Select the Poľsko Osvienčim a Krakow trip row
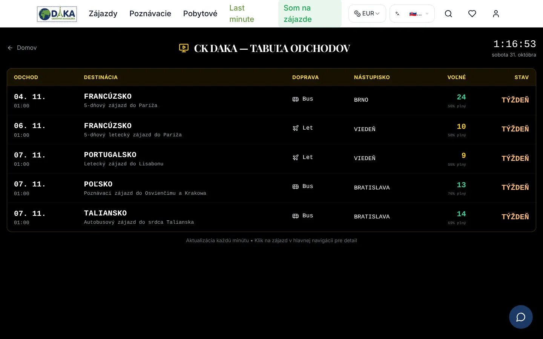The width and height of the screenshot is (543, 339). 271,188
